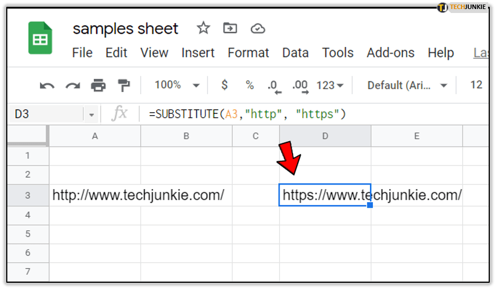Open the Default (Arial) font dropdown
Viewport: 496px width, 289px height.
tap(407, 85)
